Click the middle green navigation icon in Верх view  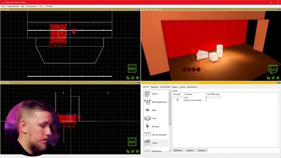click(x=133, y=78)
